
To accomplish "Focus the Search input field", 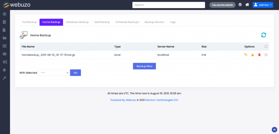I will point(168,5).
